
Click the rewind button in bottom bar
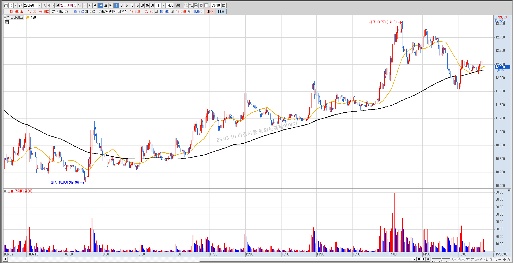pyautogui.click(x=419, y=259)
